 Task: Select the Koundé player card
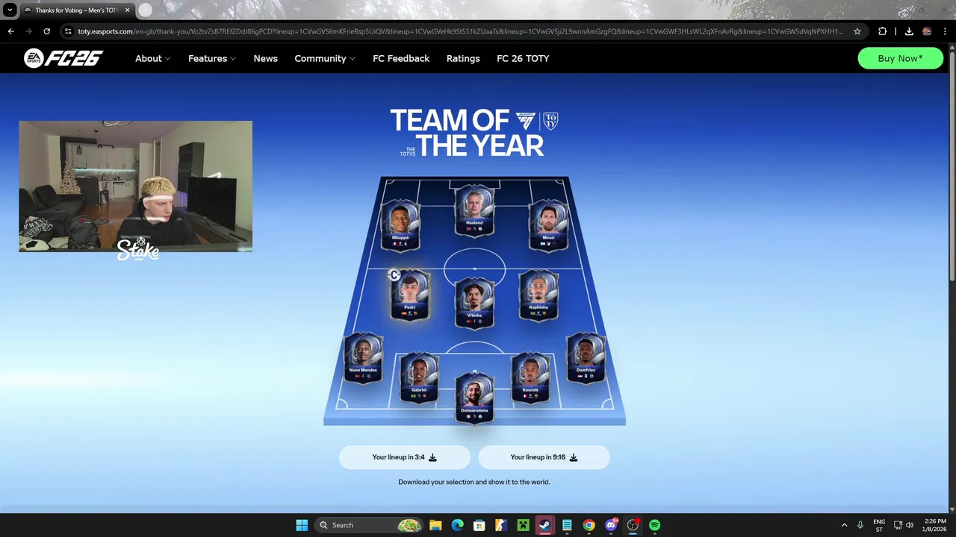(530, 378)
